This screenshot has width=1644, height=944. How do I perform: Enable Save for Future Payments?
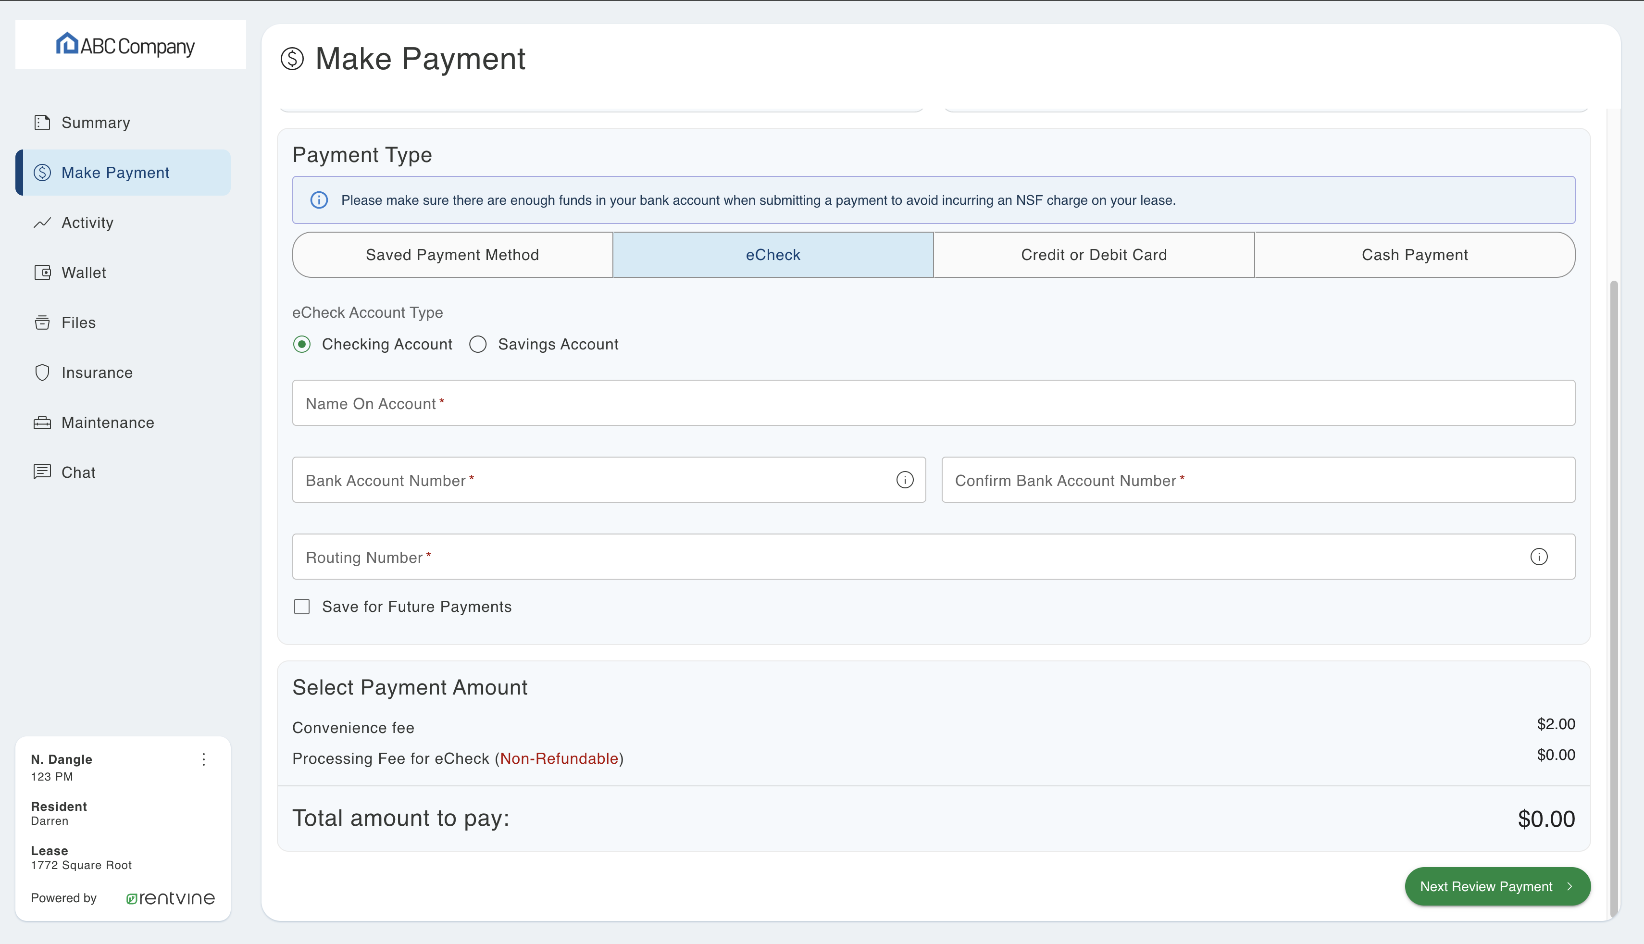point(302,606)
